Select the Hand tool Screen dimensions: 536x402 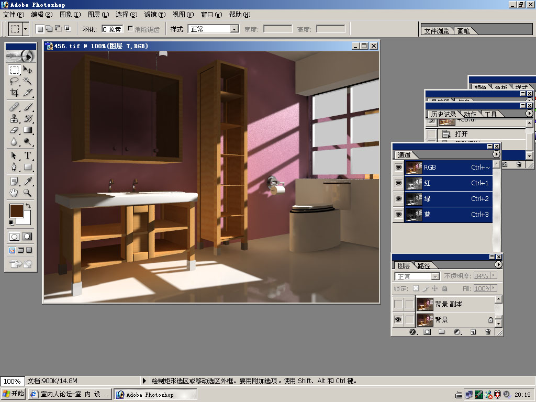click(14, 193)
